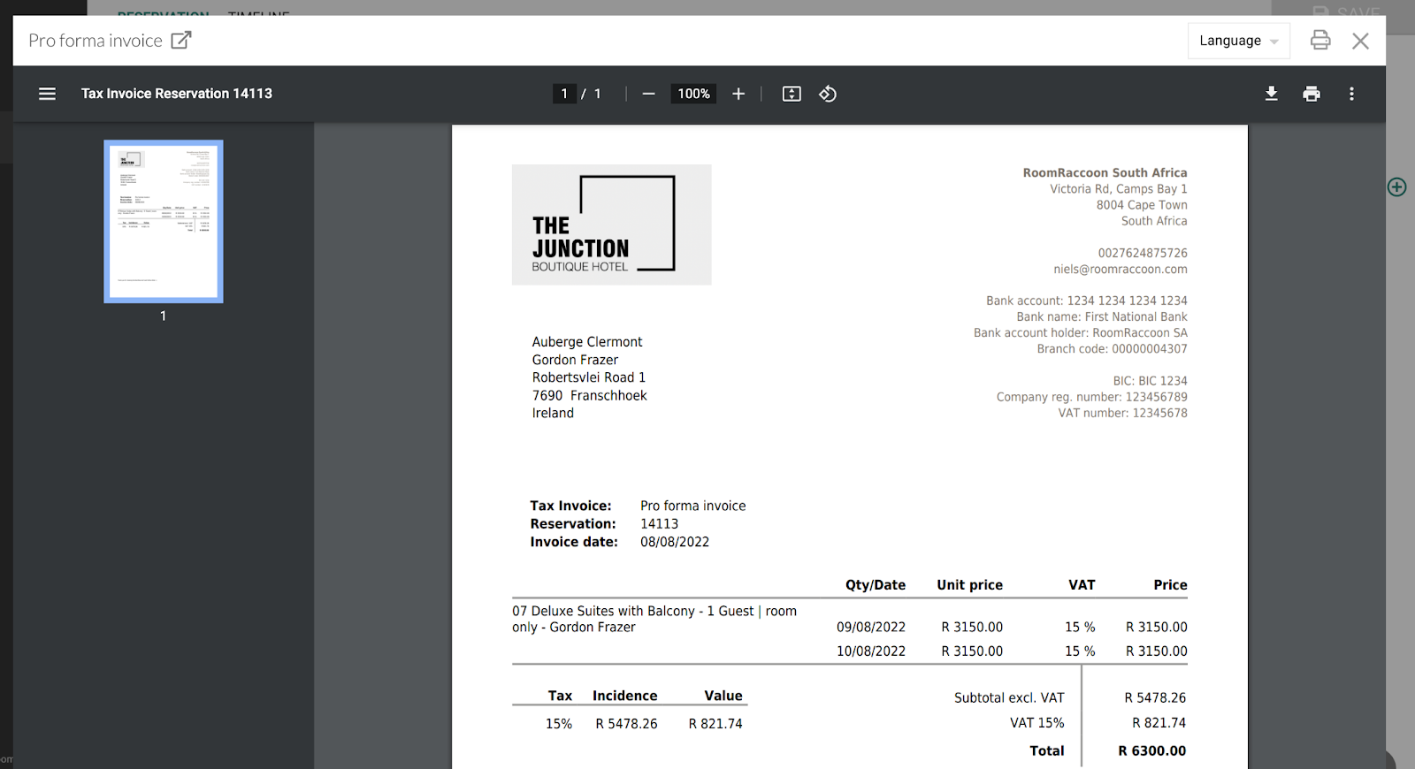The width and height of the screenshot is (1415, 769).
Task: Click VAT number: 12345678
Action: [x=1122, y=413]
